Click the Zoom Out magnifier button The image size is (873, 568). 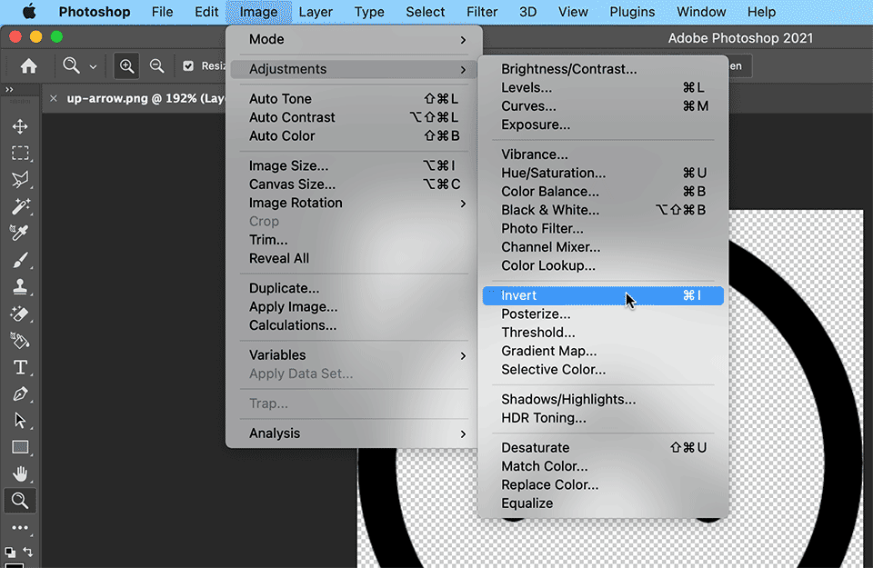point(157,66)
